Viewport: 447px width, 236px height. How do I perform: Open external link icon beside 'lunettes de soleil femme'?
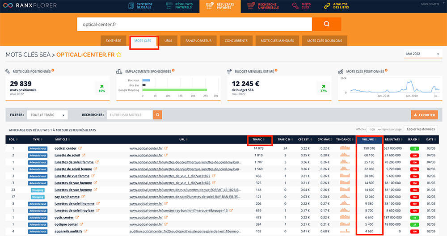(x=97, y=162)
